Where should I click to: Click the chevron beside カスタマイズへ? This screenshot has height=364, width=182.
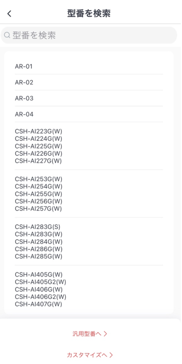tap(111, 355)
